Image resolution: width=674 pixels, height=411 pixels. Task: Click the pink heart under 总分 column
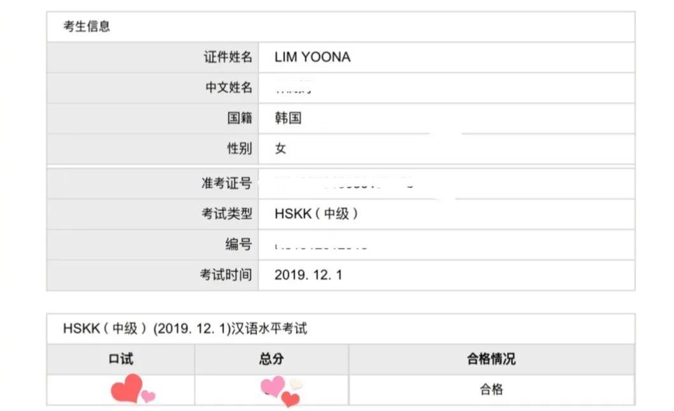click(x=273, y=386)
